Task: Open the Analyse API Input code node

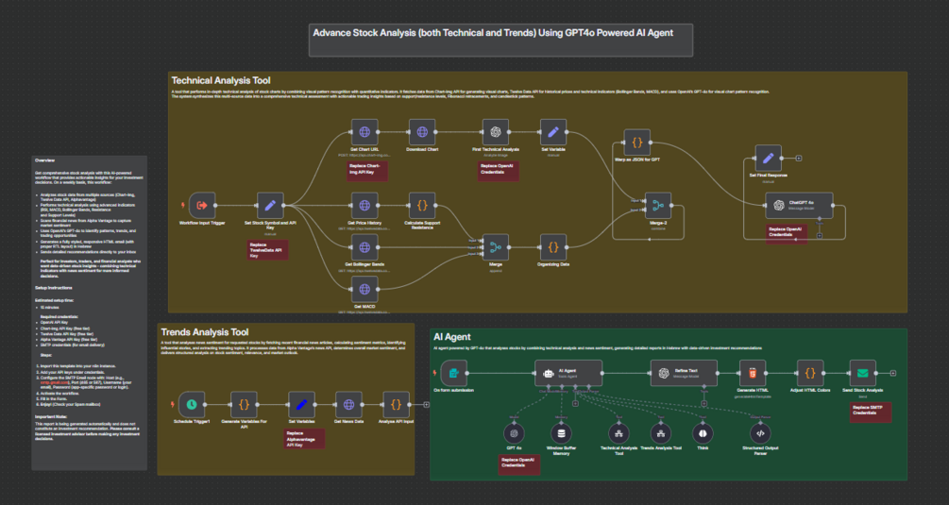Action: (396, 405)
